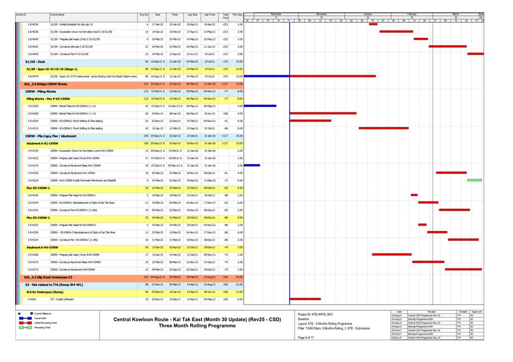Click the Submit CSD Programme Rev 25 revision row

pyautogui.click(x=426, y=337)
